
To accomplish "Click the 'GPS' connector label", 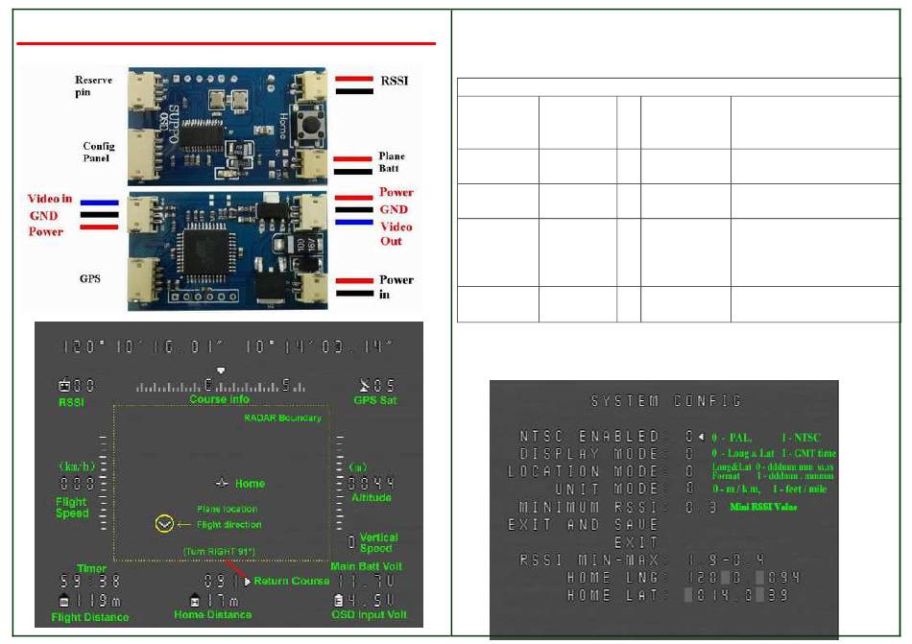I will pos(89,279).
